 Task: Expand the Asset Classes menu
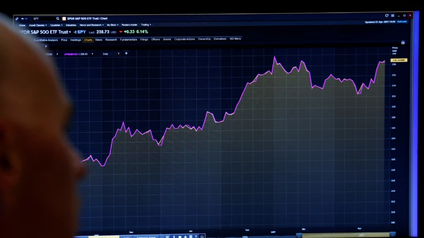38,25
